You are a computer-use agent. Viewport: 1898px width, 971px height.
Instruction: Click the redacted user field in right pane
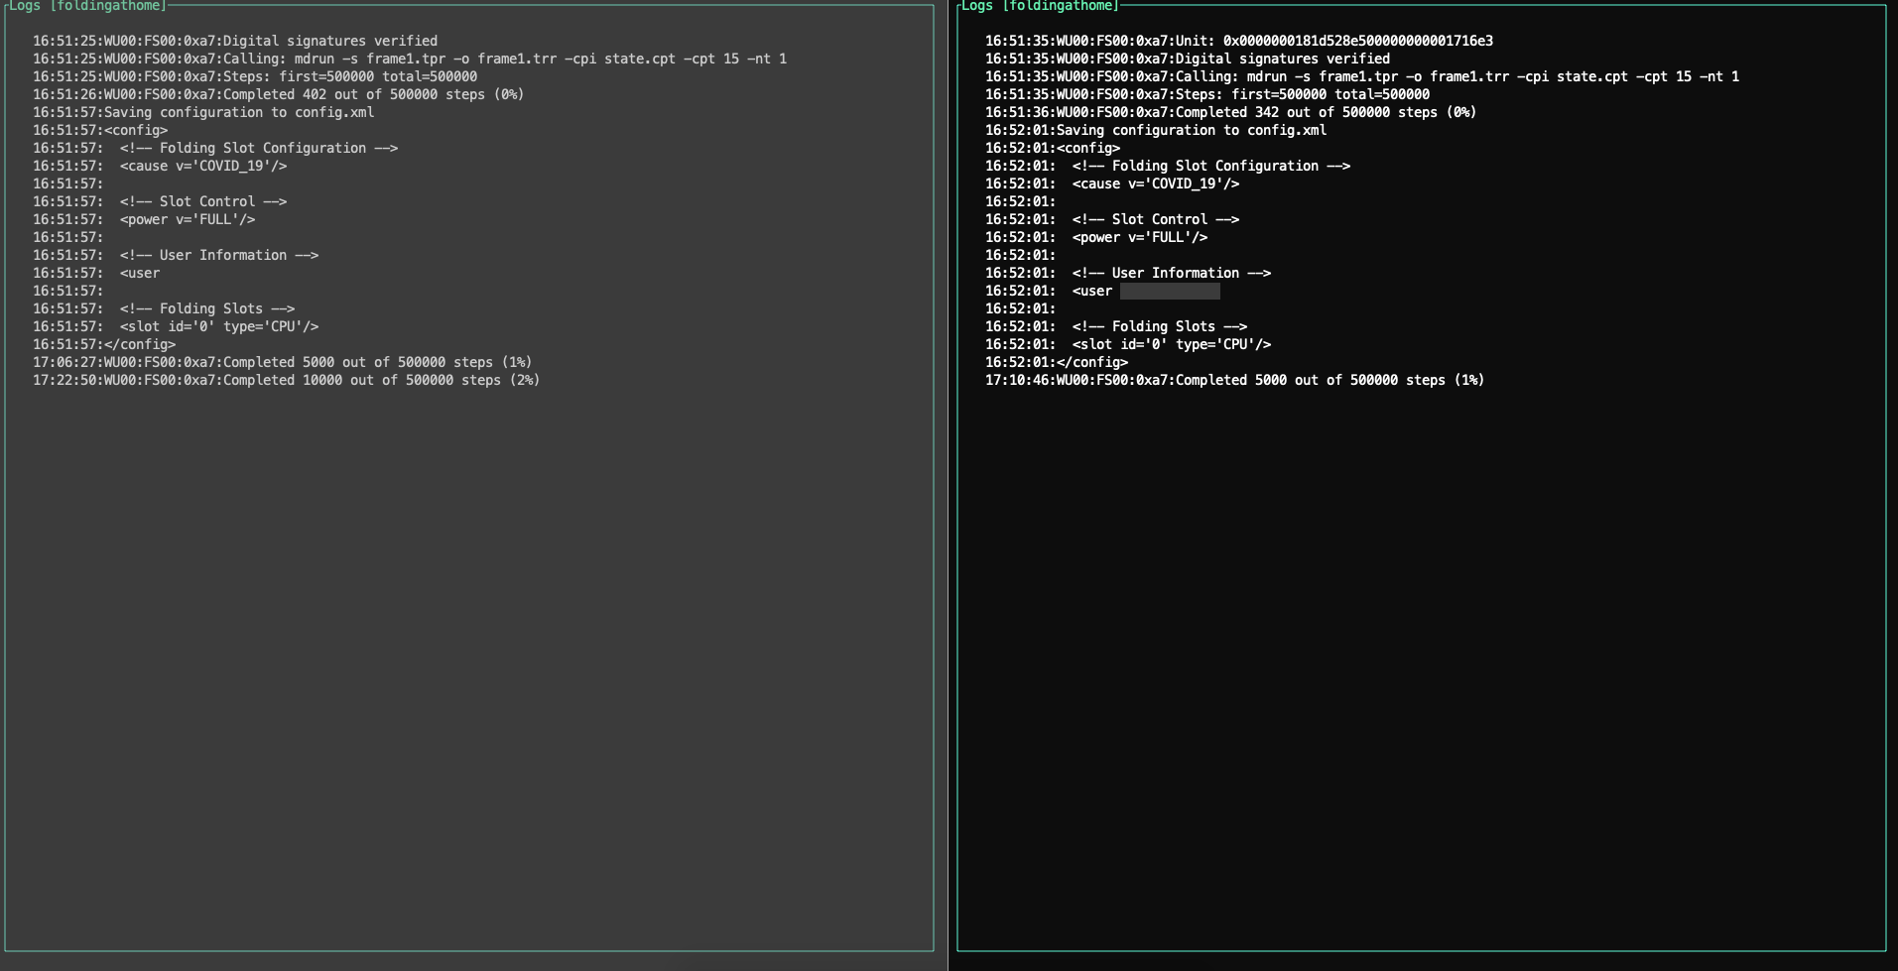(x=1170, y=291)
